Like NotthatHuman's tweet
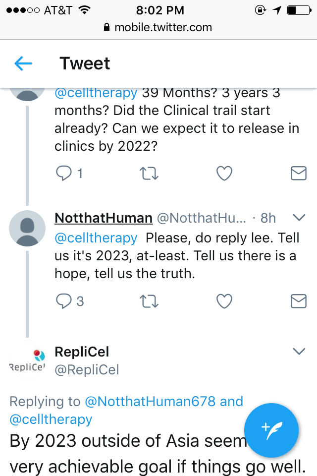Viewport: 317px width, 476px height. [x=224, y=301]
